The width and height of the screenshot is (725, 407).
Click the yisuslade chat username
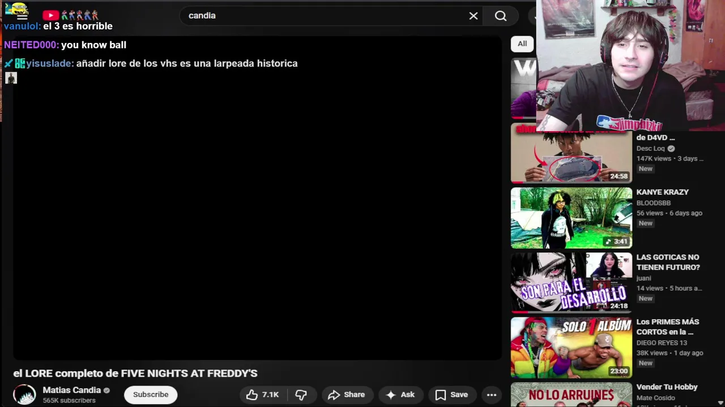coord(50,63)
